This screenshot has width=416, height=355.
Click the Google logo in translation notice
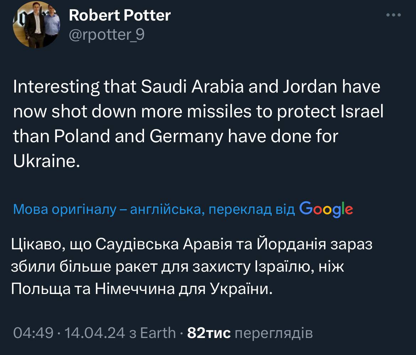click(326, 209)
